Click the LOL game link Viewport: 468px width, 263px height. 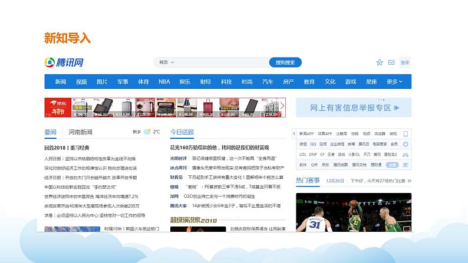[302, 155]
